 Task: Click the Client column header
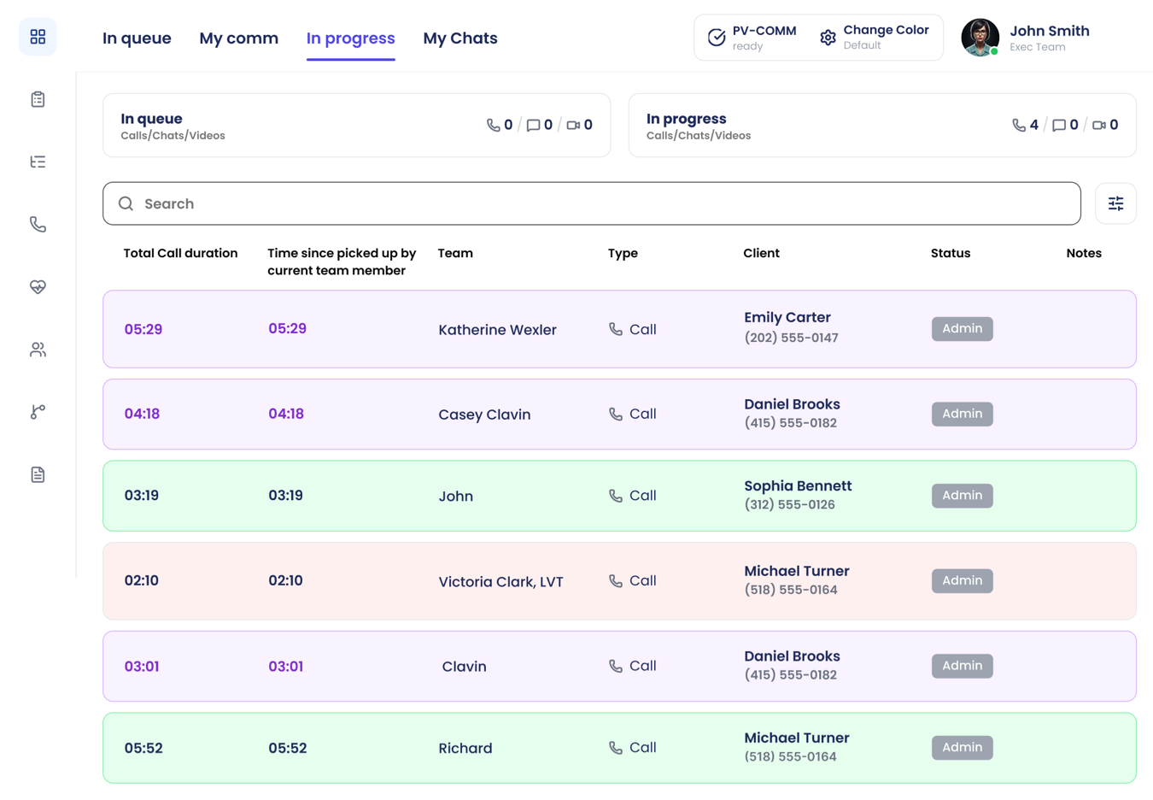pyautogui.click(x=761, y=253)
